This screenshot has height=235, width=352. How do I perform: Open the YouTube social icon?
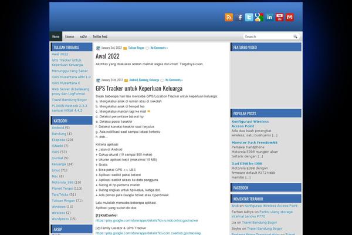point(279,17)
